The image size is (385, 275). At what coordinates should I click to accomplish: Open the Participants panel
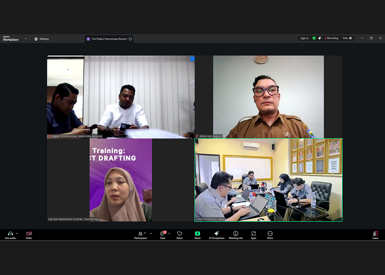point(140,234)
